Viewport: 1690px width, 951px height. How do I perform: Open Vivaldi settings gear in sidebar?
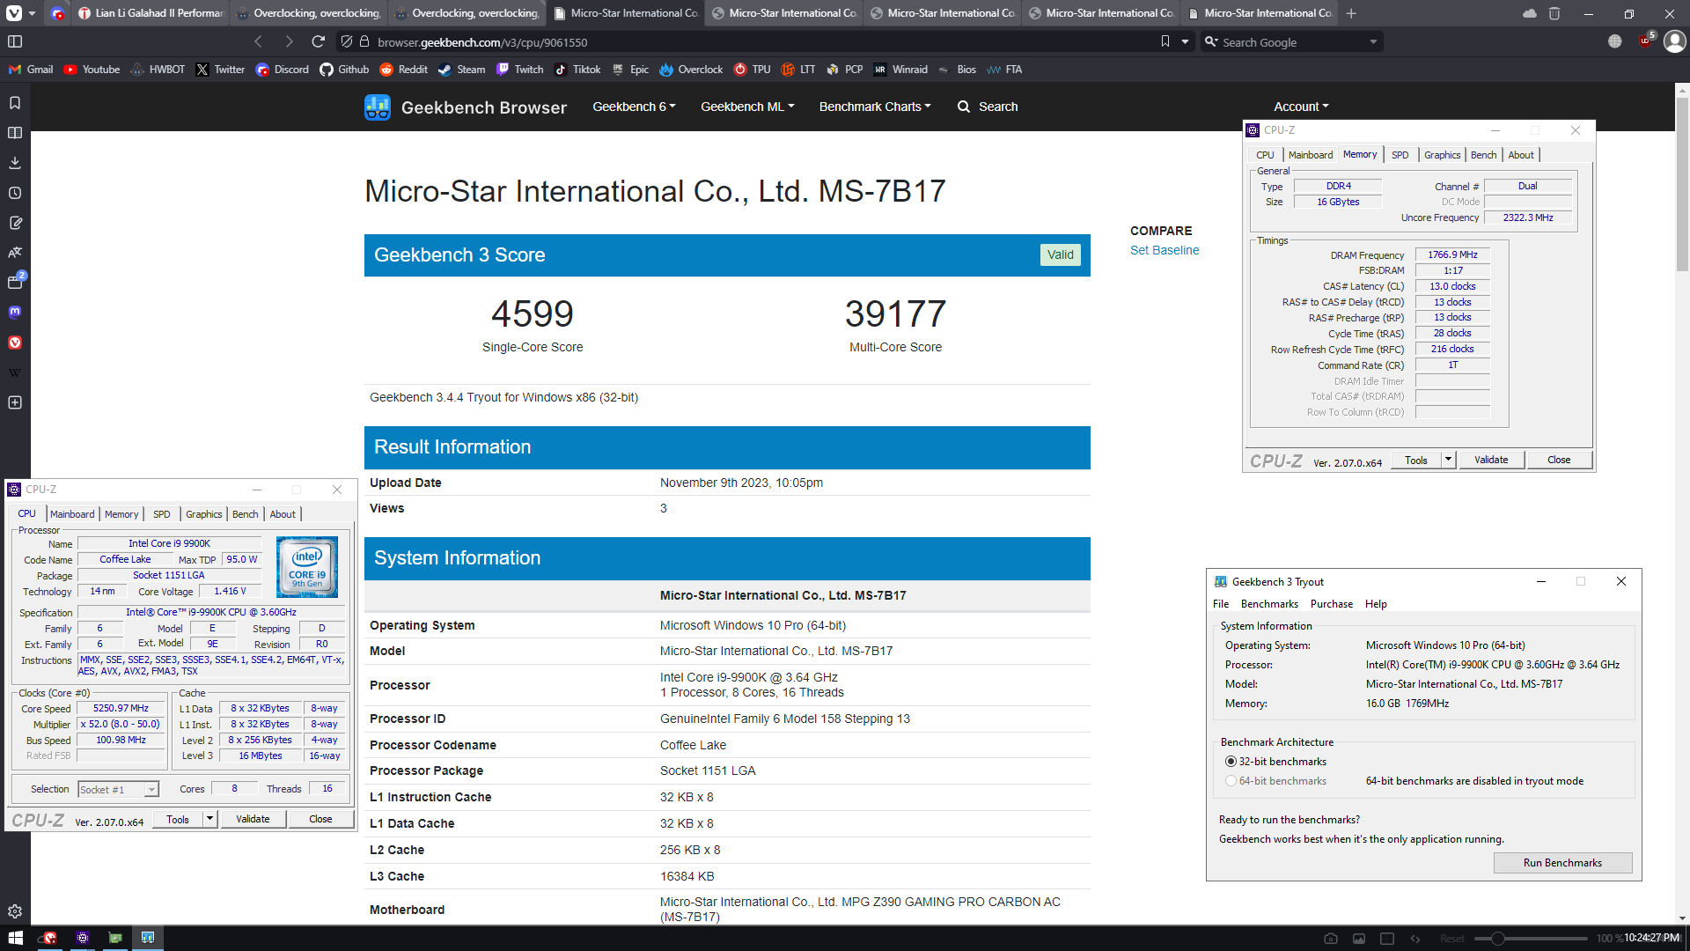pos(15,911)
